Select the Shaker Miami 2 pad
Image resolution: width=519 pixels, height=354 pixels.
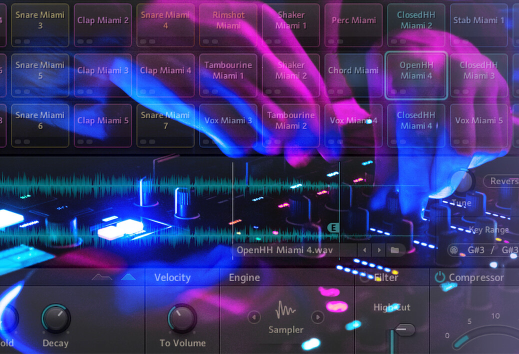coord(291,75)
